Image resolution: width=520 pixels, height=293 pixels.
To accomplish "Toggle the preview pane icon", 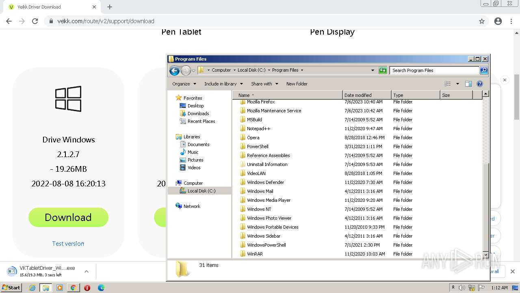I will [468, 84].
